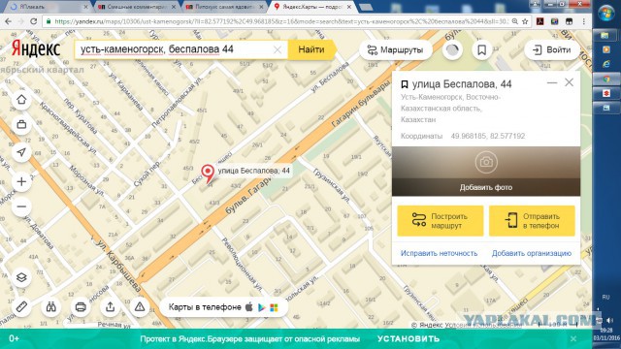This screenshot has width=621, height=349.
Task: Open the App Store link icon
Action: pyautogui.click(x=249, y=307)
